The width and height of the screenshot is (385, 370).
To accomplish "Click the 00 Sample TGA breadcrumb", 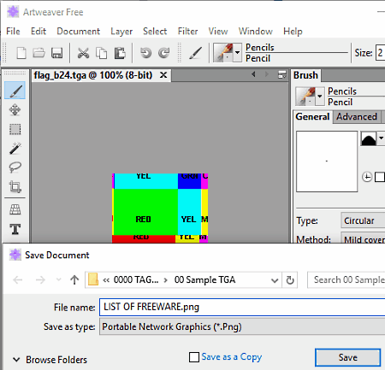I will [204, 279].
